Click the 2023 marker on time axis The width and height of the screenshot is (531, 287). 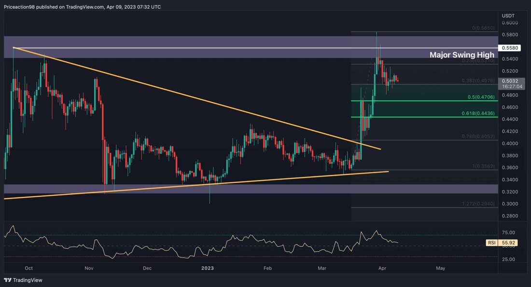[207, 267]
